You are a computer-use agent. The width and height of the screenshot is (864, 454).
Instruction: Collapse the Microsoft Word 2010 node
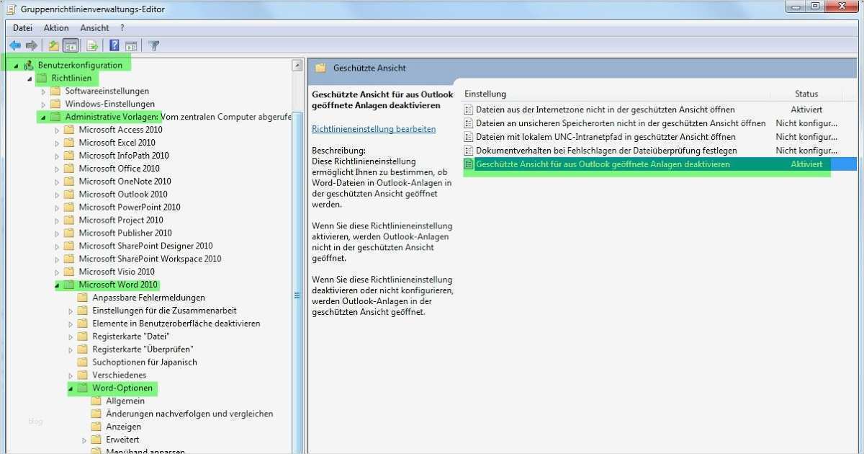point(57,285)
